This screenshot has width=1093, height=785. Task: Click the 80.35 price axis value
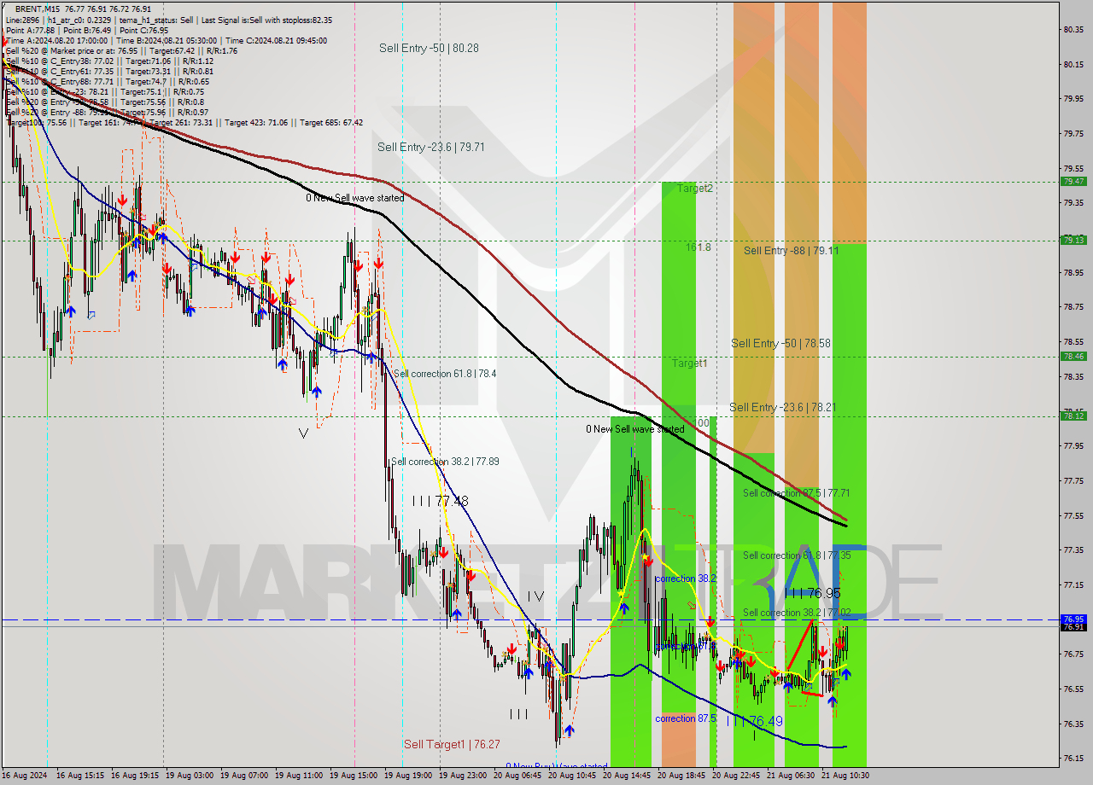coord(1073,29)
